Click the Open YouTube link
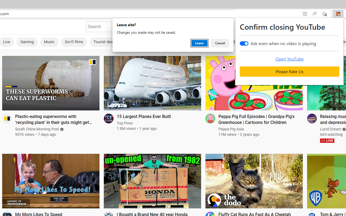Screen dimensions: 346x216 click(x=289, y=59)
